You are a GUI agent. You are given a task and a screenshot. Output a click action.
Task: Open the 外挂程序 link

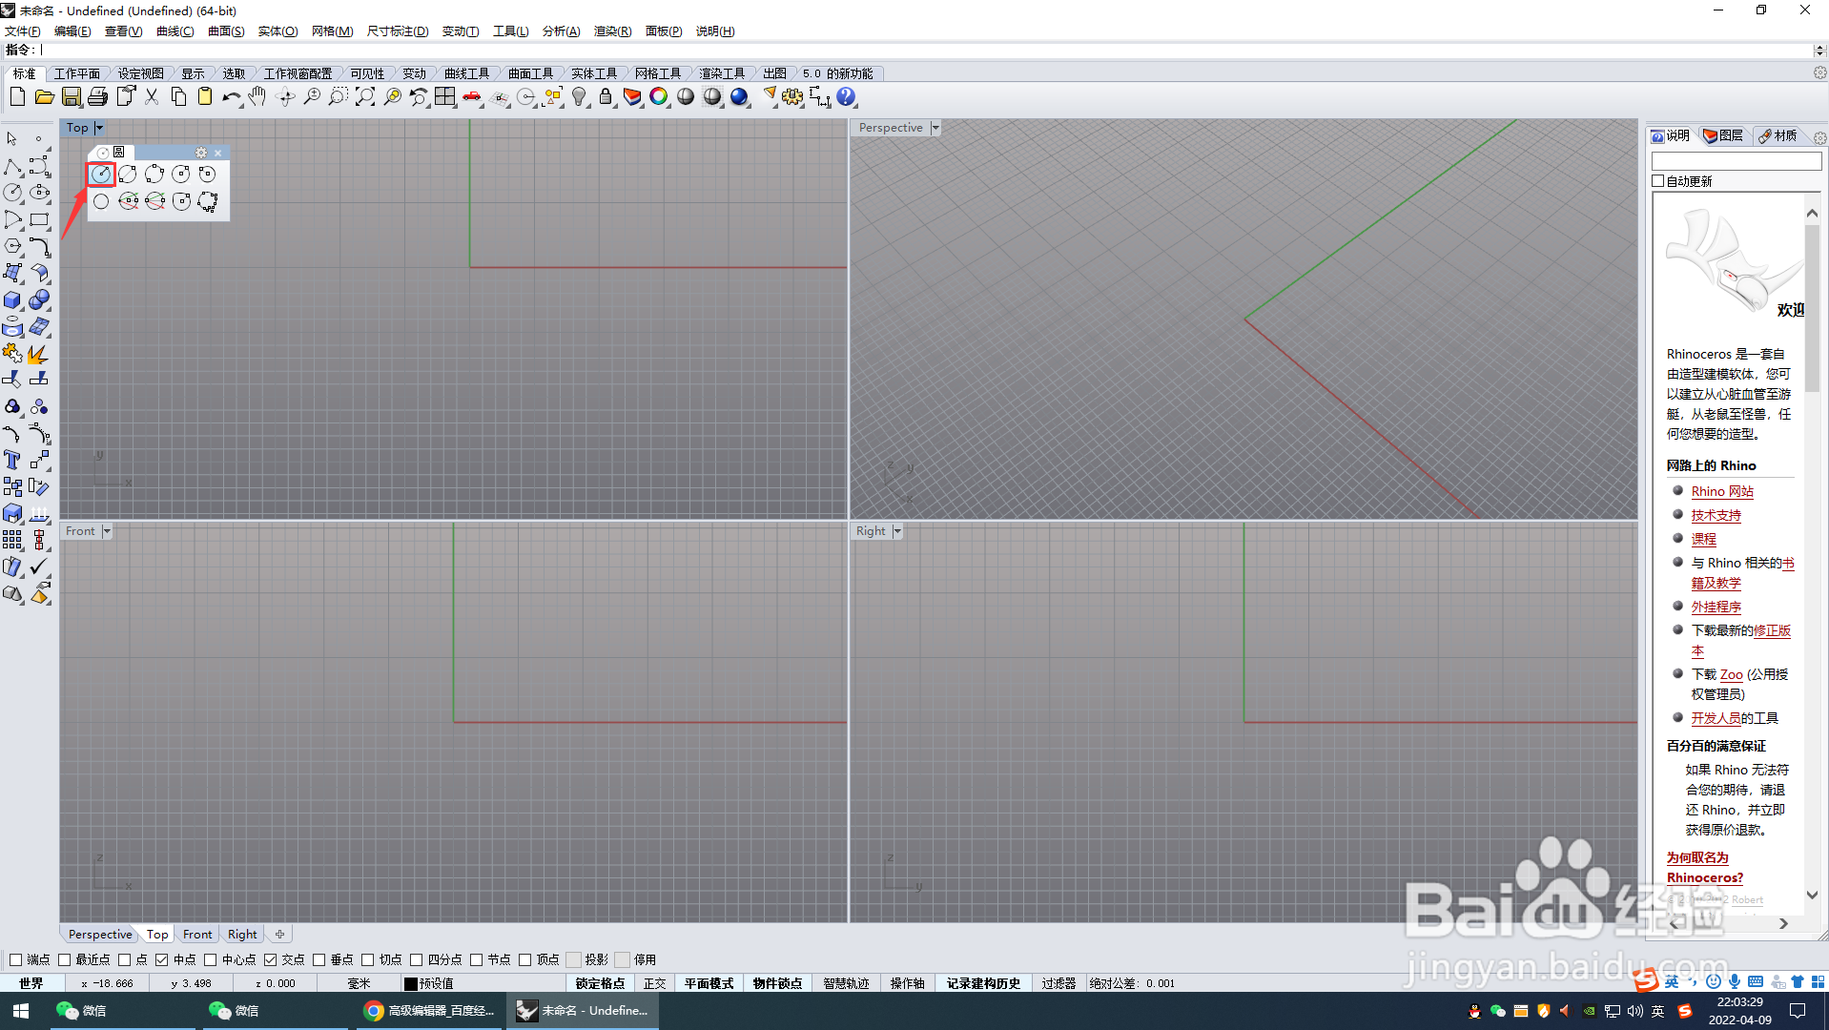tap(1716, 607)
